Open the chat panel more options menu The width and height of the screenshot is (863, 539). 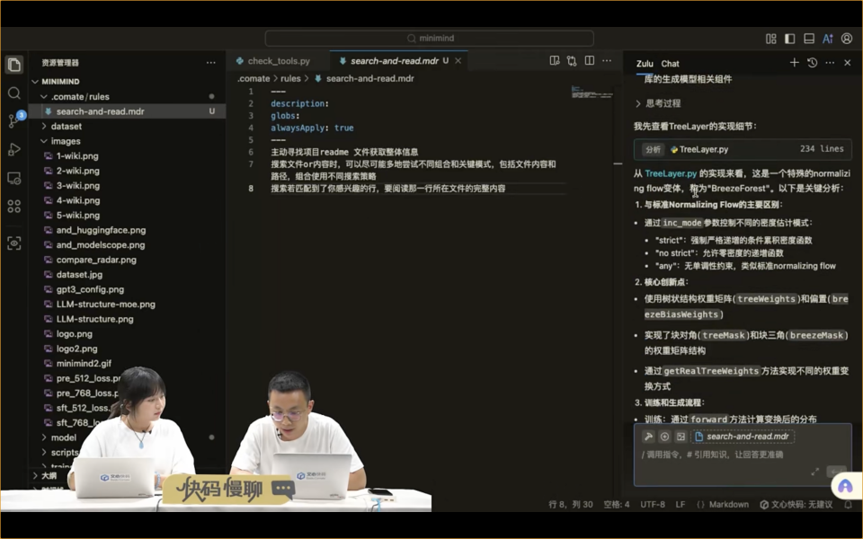pyautogui.click(x=830, y=63)
